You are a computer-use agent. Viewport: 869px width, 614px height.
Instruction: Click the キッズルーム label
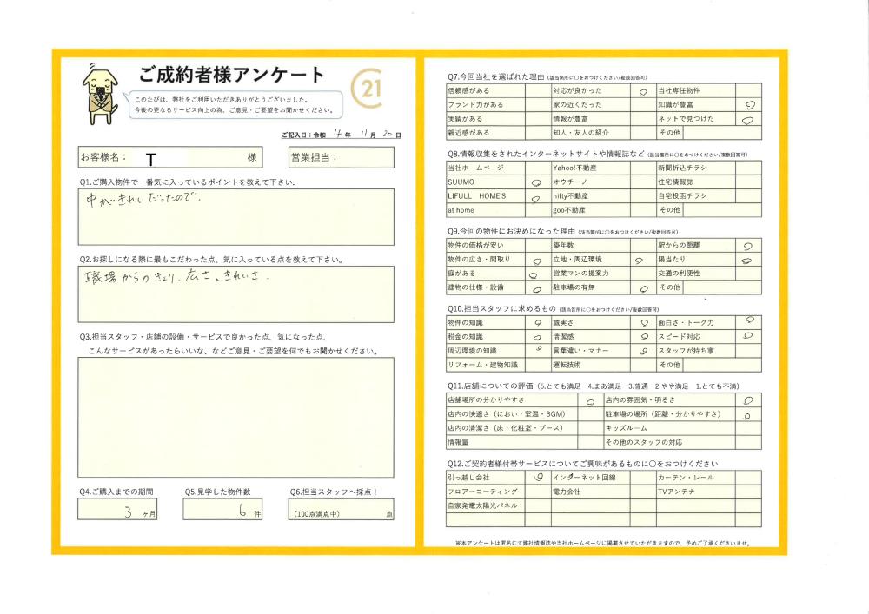pos(627,428)
